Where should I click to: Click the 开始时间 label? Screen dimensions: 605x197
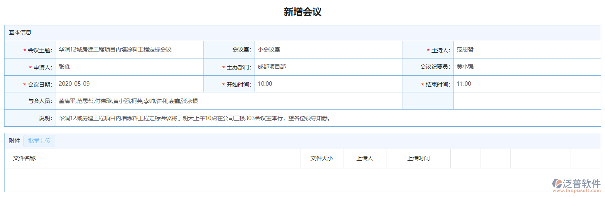[x=239, y=85]
